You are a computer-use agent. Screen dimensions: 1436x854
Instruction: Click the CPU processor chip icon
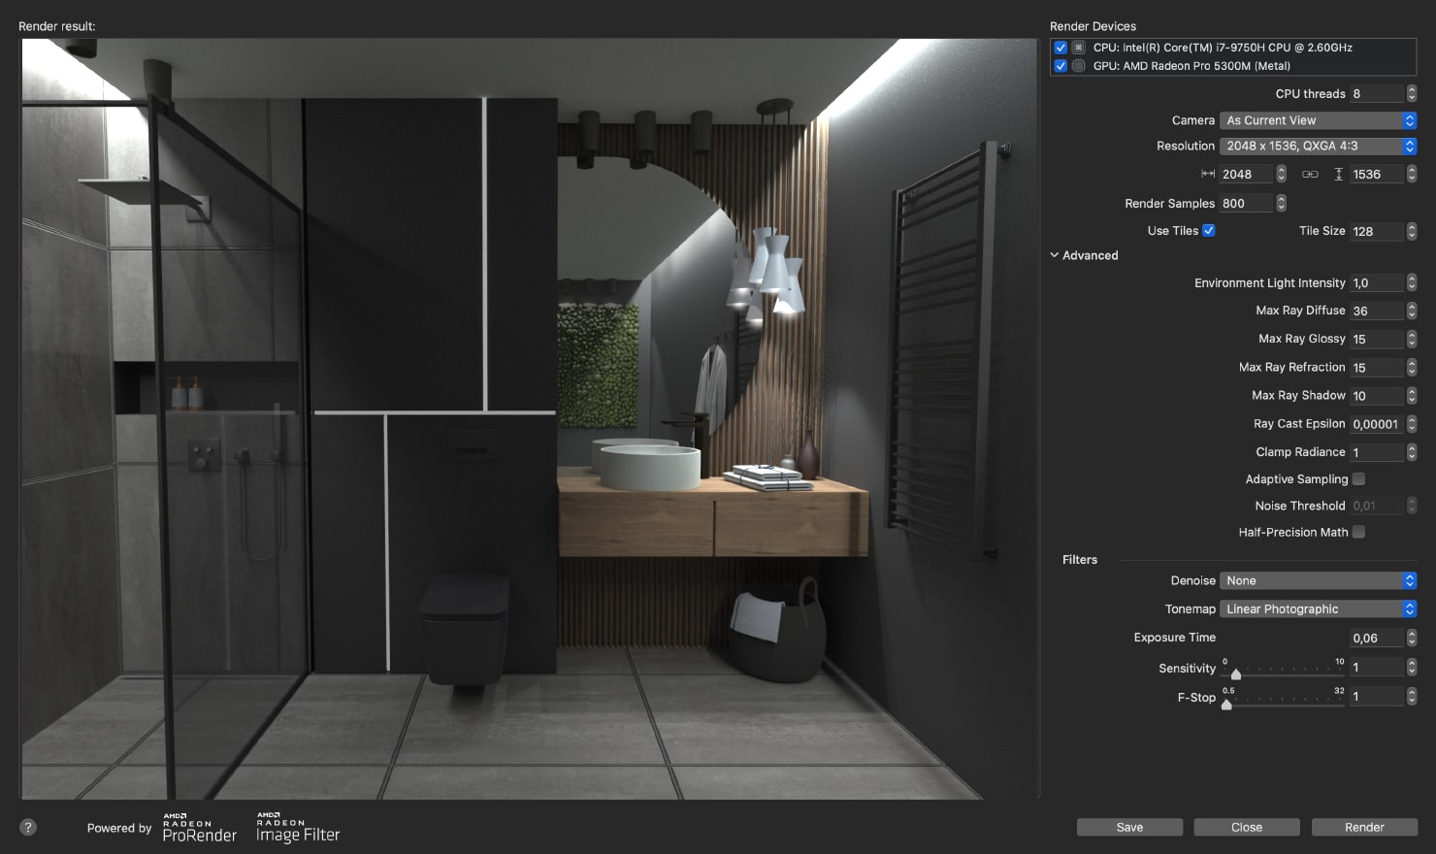click(1077, 47)
